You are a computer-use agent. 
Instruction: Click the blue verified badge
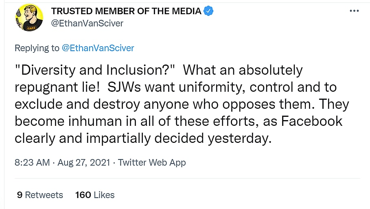[209, 11]
